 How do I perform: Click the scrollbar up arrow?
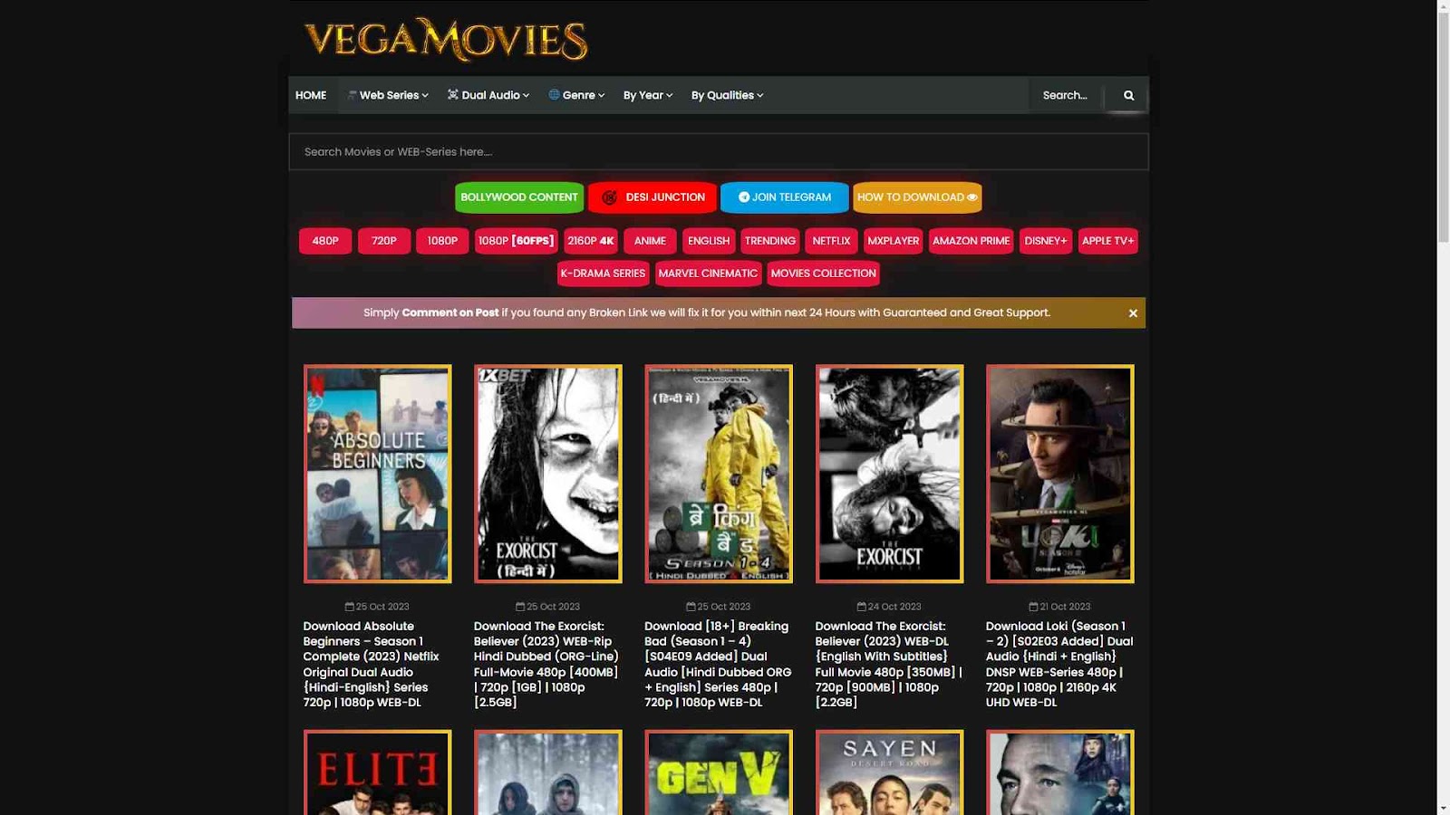(1443, 6)
